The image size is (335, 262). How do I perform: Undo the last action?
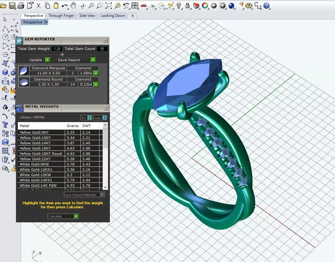point(65,6)
